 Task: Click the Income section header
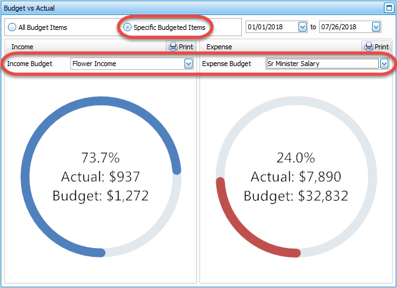point(22,47)
